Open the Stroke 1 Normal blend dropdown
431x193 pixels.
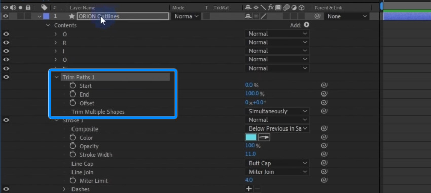pyautogui.click(x=277, y=120)
